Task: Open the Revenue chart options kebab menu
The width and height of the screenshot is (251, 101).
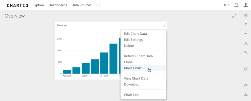Action: (x=164, y=25)
